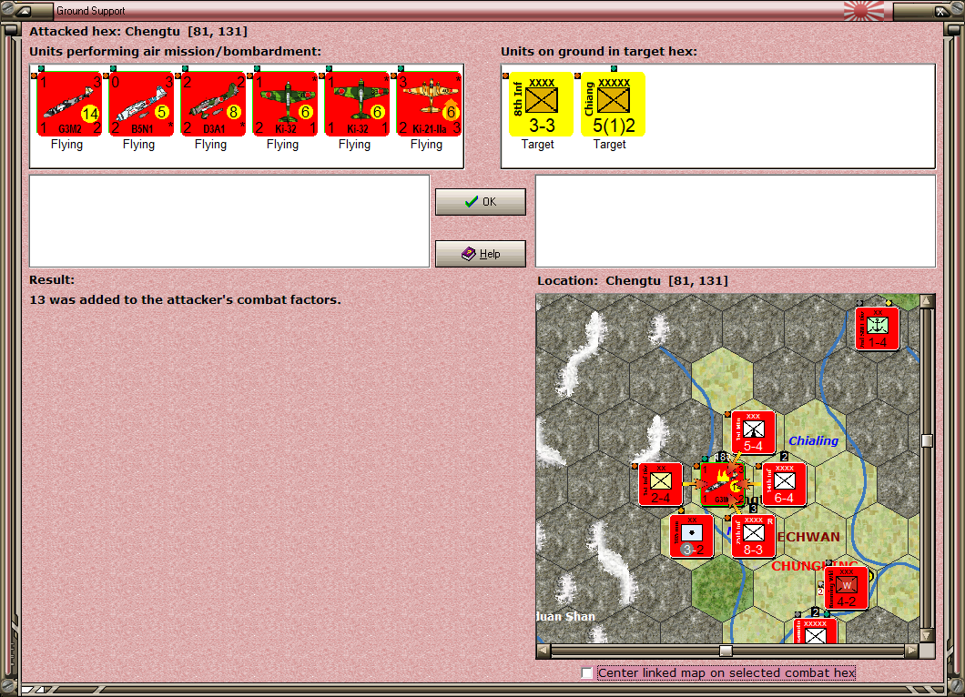Screen dimensions: 965x697
Task: Click the Flying label under Ki-21-IIa
Action: (x=426, y=145)
